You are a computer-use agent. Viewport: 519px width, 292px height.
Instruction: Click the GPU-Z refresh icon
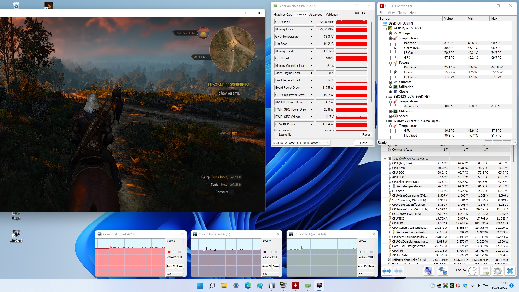click(x=364, y=13)
